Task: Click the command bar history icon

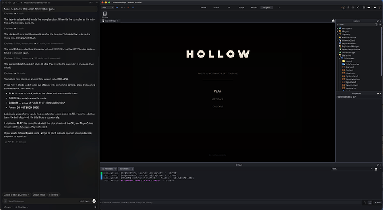Action: 370,202
